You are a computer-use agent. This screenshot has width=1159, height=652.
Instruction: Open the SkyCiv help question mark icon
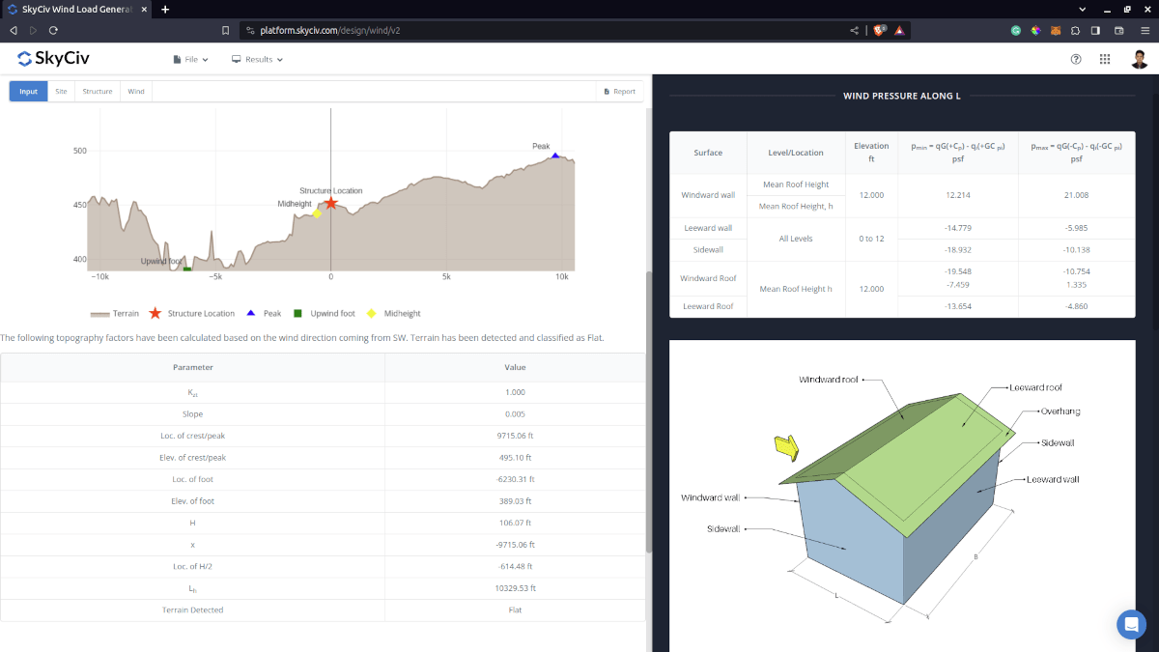[x=1076, y=59]
